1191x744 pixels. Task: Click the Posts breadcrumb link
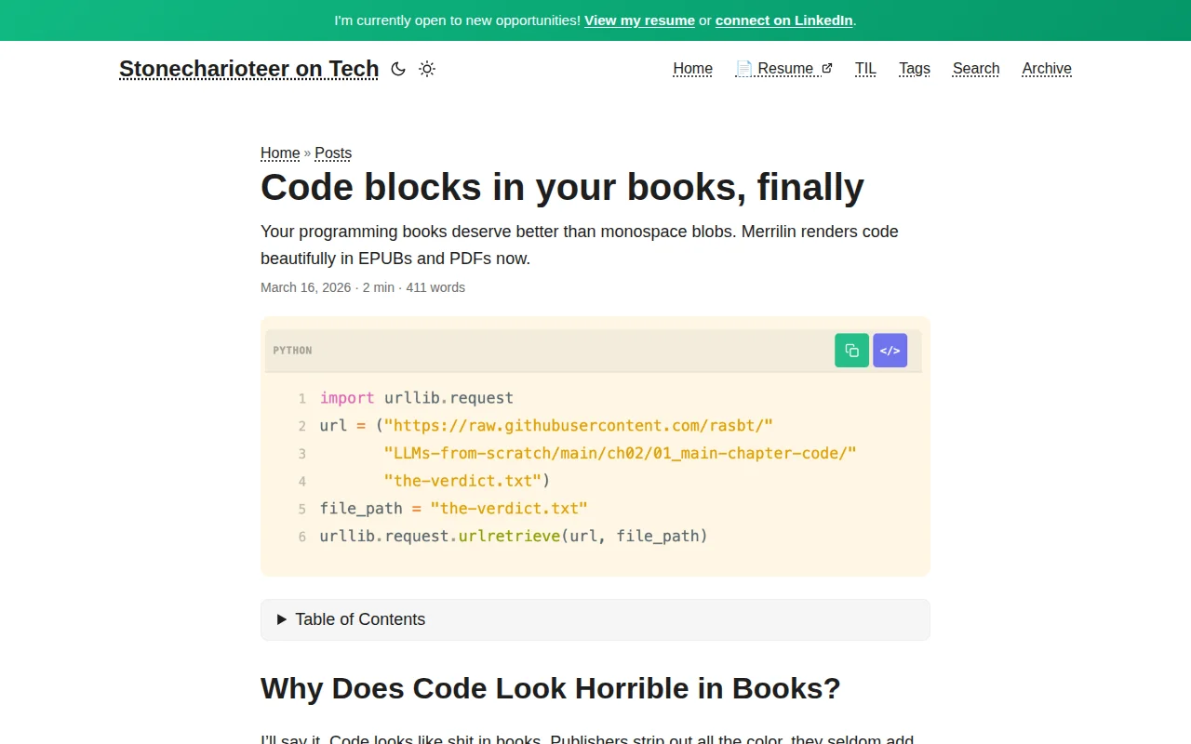tap(333, 153)
